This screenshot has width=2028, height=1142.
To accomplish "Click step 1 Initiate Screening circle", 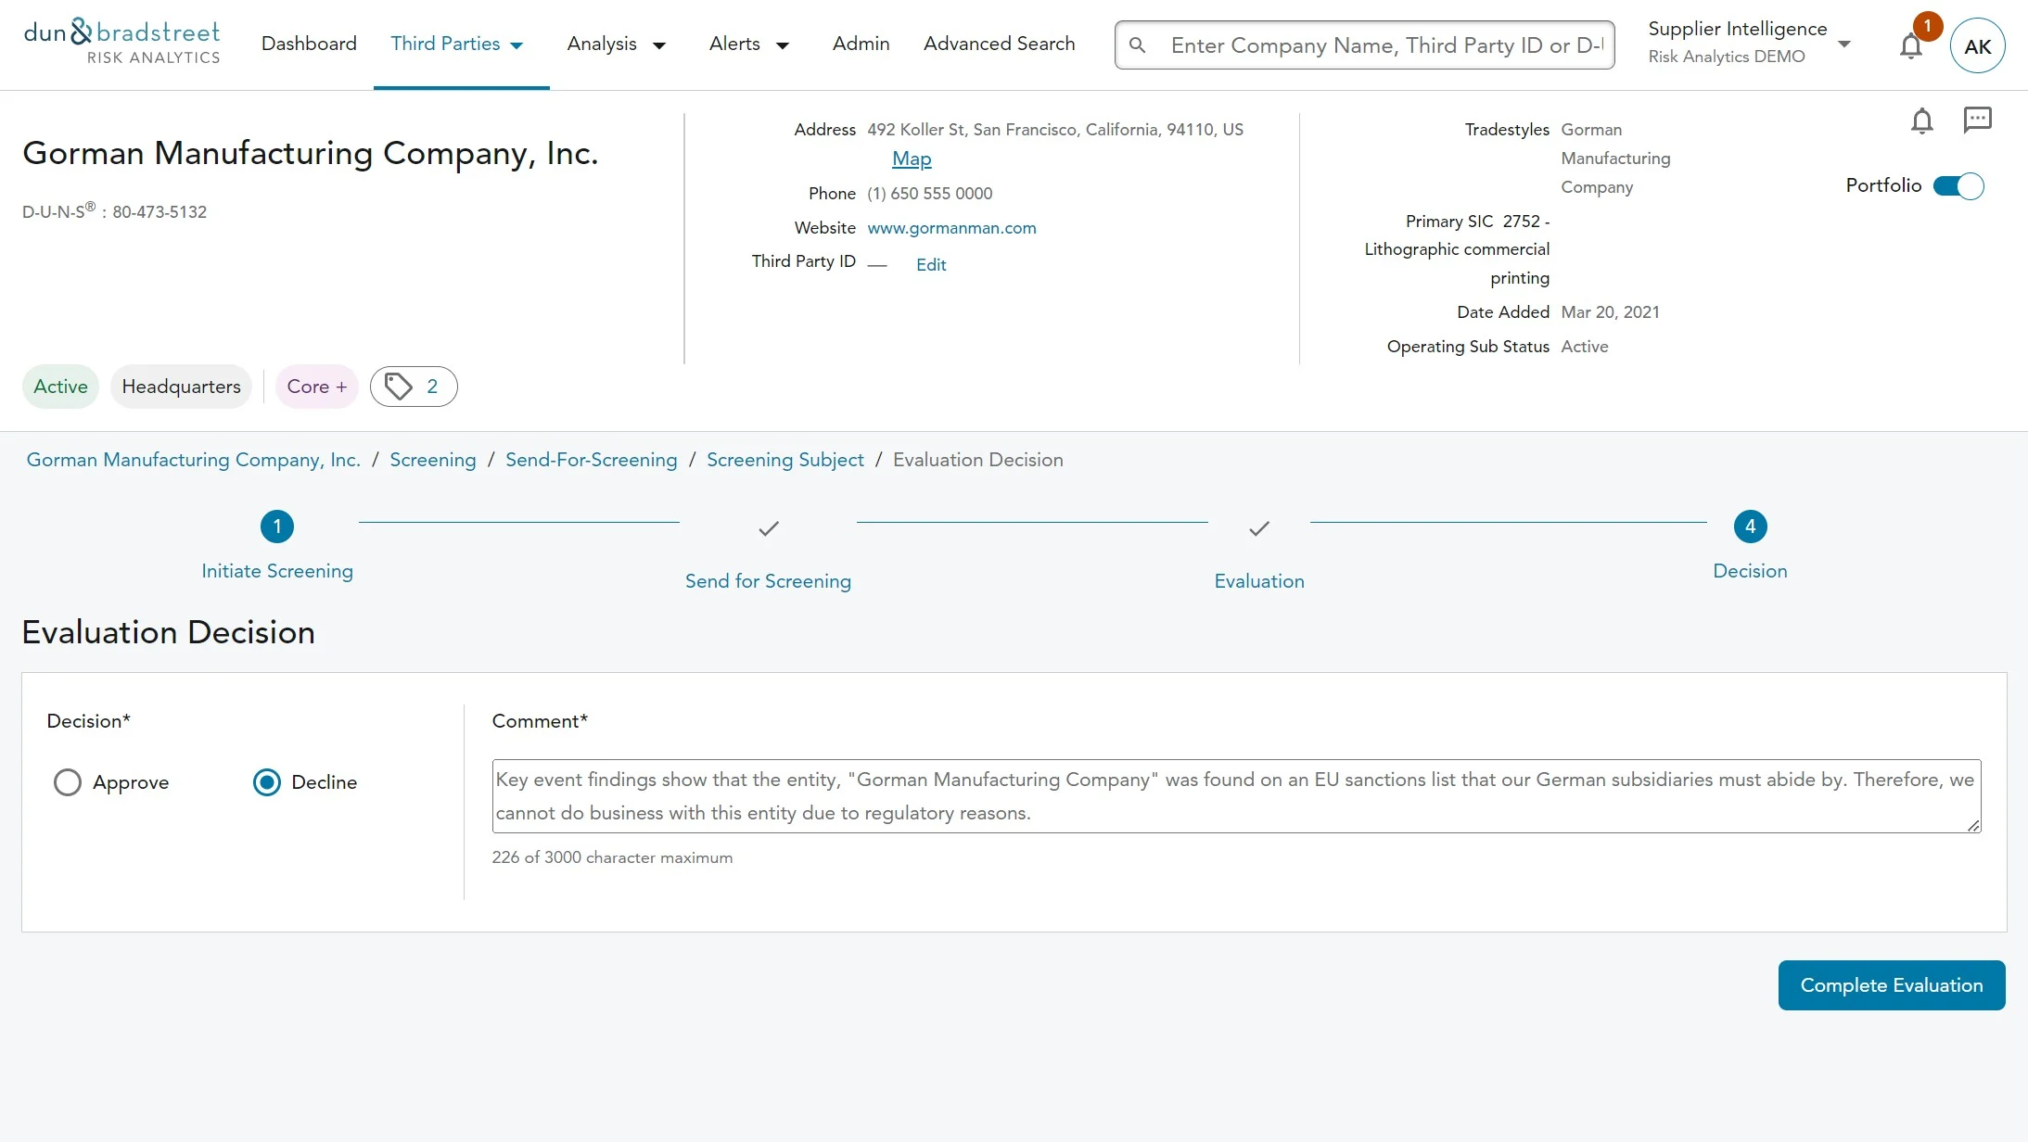I will click(277, 527).
